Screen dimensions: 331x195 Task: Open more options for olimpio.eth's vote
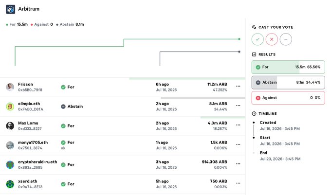point(238,106)
